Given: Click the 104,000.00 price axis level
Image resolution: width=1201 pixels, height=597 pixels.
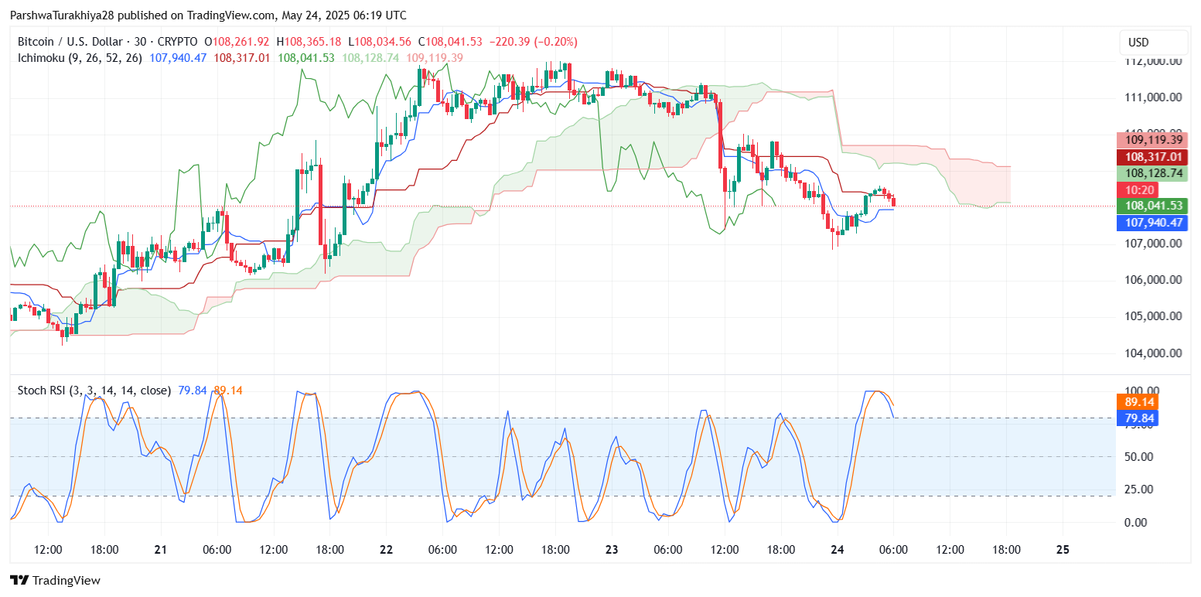Looking at the screenshot, I should coord(1153,353).
